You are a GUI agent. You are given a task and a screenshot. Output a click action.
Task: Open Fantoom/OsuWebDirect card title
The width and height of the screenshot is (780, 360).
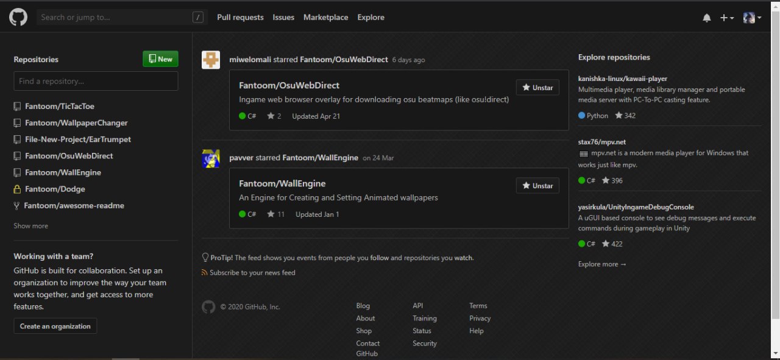(x=289, y=85)
